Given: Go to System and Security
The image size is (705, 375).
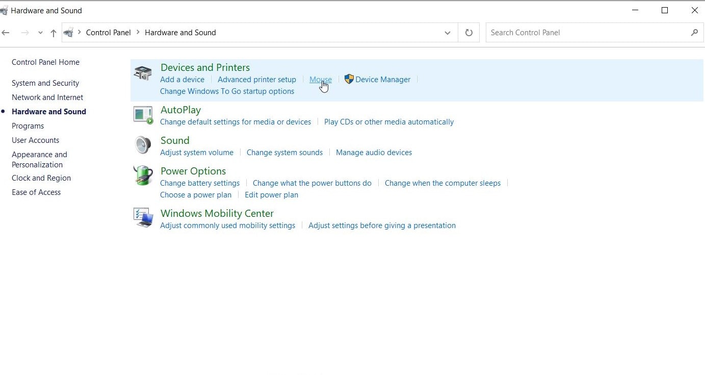Looking at the screenshot, I should 45,83.
